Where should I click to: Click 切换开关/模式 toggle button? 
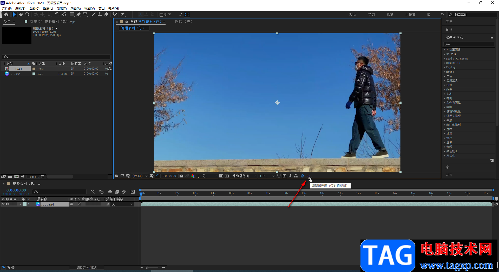pos(87,268)
